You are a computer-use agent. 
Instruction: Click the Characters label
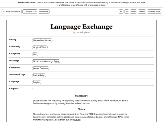tap(15, 67)
